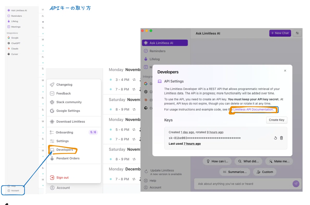Click the Slack community logo icon
This screenshot has height=205, width=310.
[x=52, y=102]
